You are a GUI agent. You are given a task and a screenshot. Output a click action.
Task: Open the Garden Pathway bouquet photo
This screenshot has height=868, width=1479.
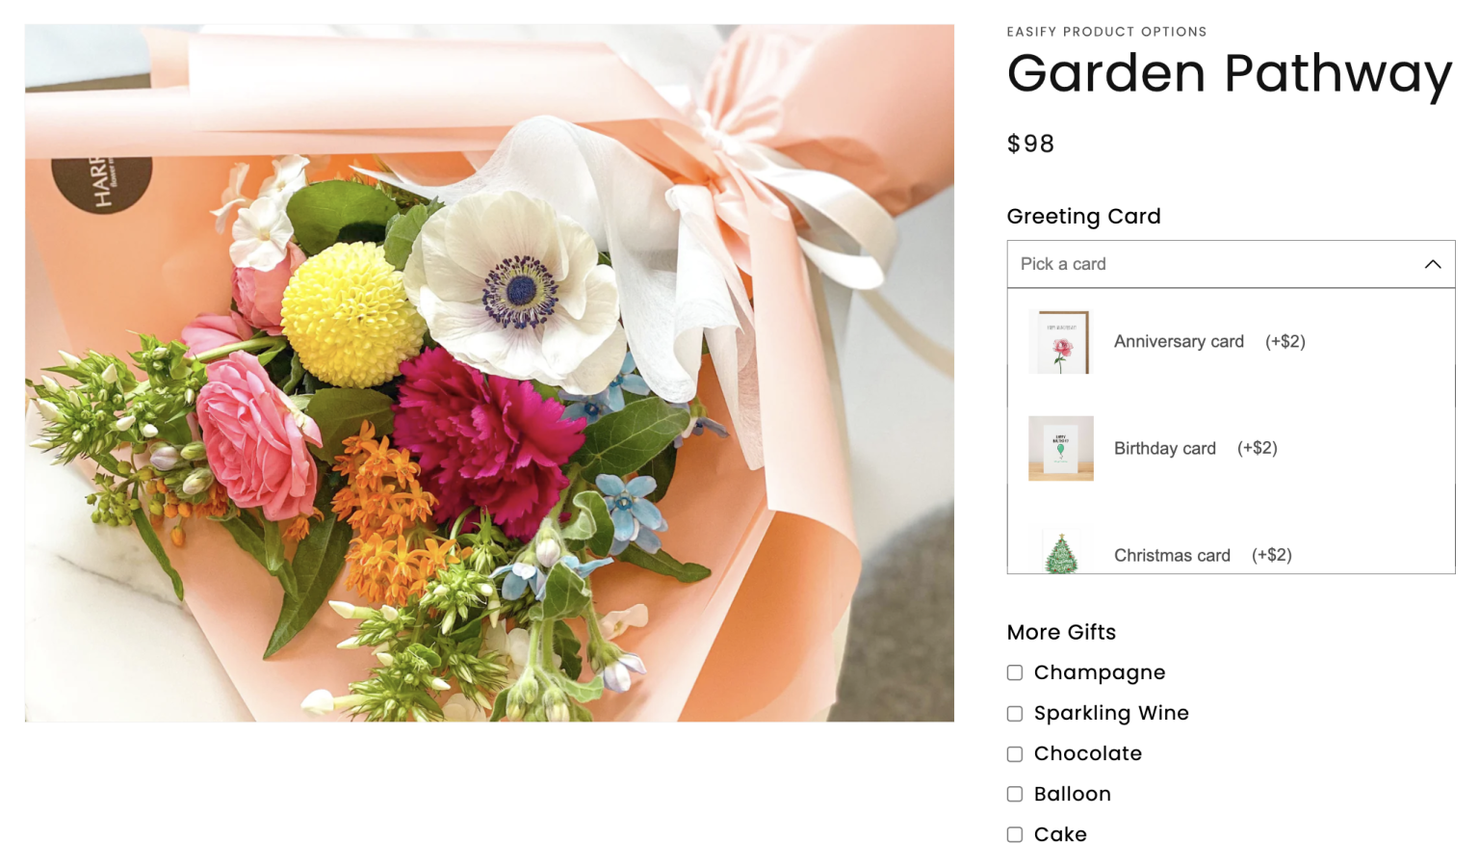[x=489, y=373]
